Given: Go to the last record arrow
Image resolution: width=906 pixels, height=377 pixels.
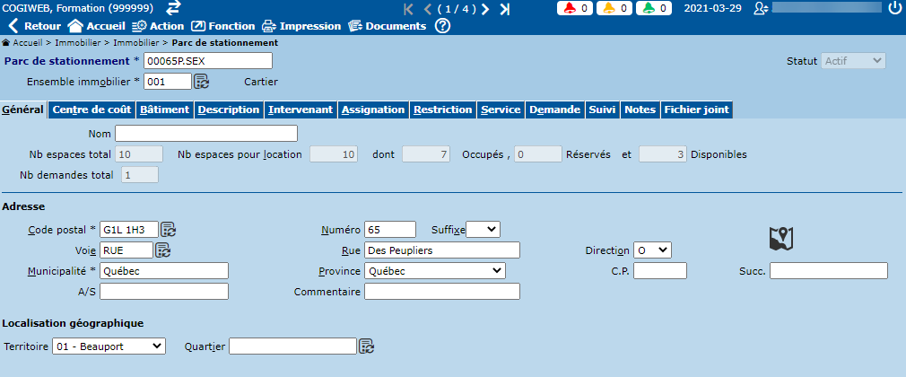Looking at the screenshot, I should click(x=504, y=9).
